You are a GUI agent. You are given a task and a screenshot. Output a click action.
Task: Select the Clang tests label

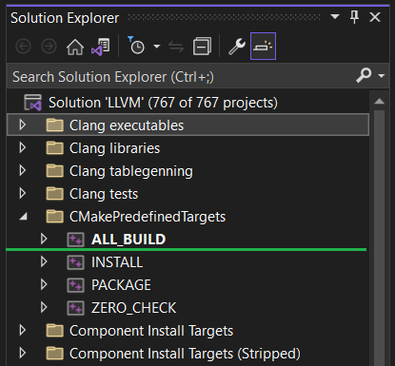(x=104, y=194)
